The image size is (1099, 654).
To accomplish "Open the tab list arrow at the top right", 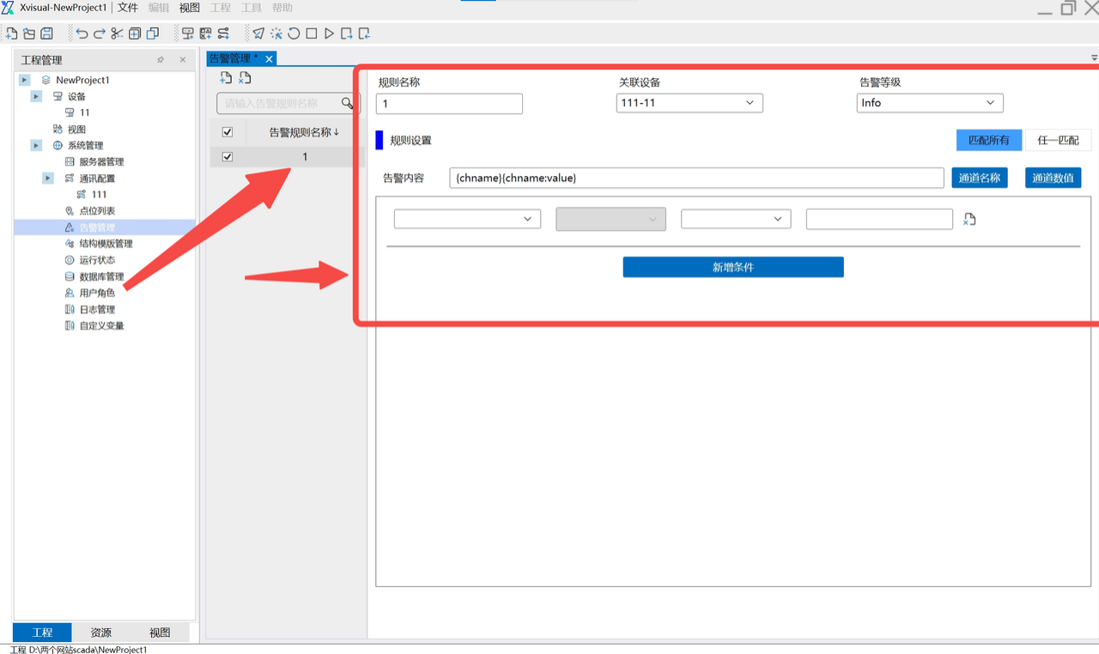I will pyautogui.click(x=1094, y=58).
